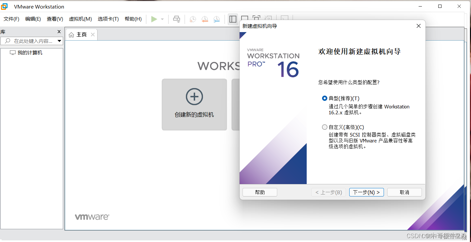471x242 pixels.
Task: Click the green power-on play icon
Action: pyautogui.click(x=154, y=19)
